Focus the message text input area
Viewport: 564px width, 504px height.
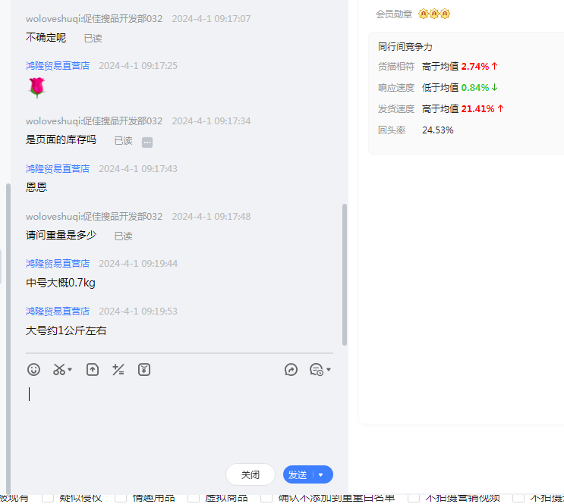coord(179,417)
